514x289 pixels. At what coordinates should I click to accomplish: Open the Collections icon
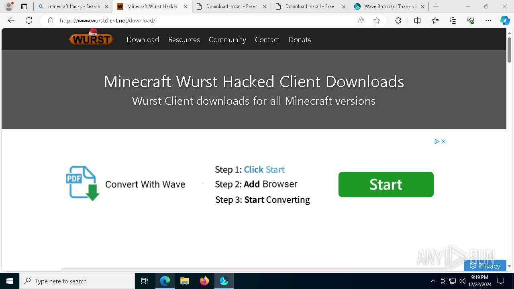tap(453, 20)
